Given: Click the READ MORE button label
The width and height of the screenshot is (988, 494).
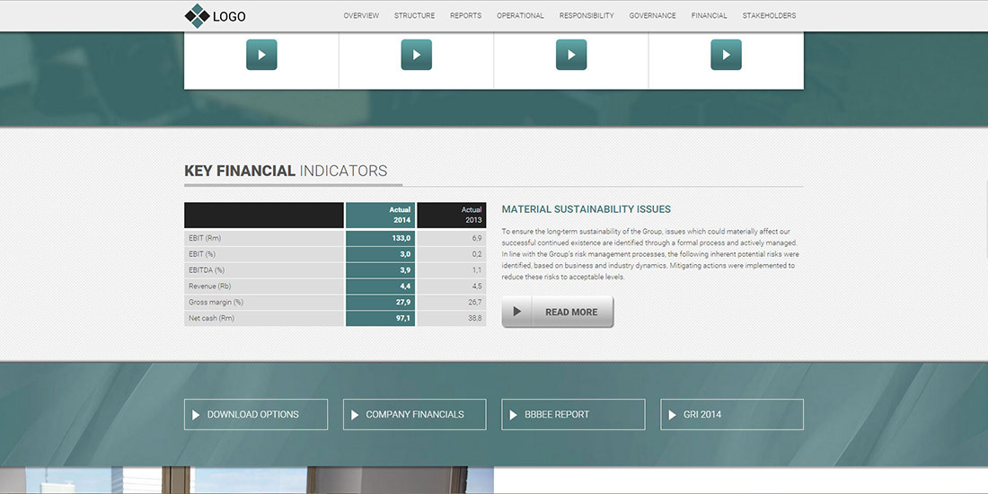Looking at the screenshot, I should pos(571,312).
